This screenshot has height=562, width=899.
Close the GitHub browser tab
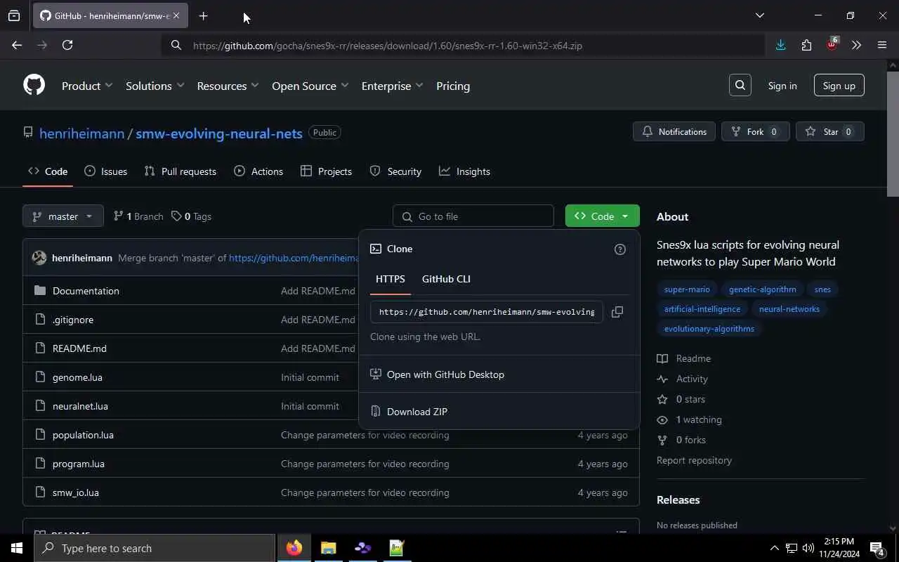pos(176,15)
